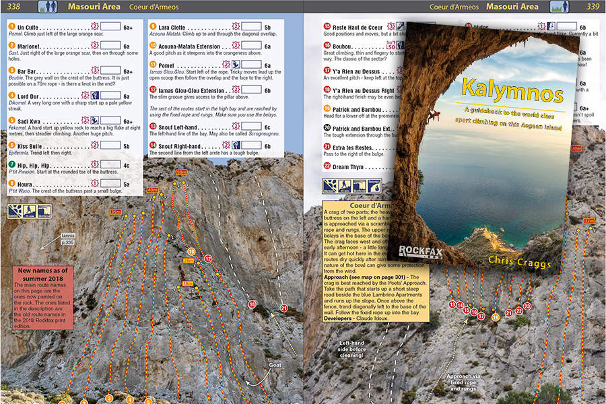Click 'Left-hand side before cleaning!' annotation
606x404 pixels.
click(x=351, y=349)
